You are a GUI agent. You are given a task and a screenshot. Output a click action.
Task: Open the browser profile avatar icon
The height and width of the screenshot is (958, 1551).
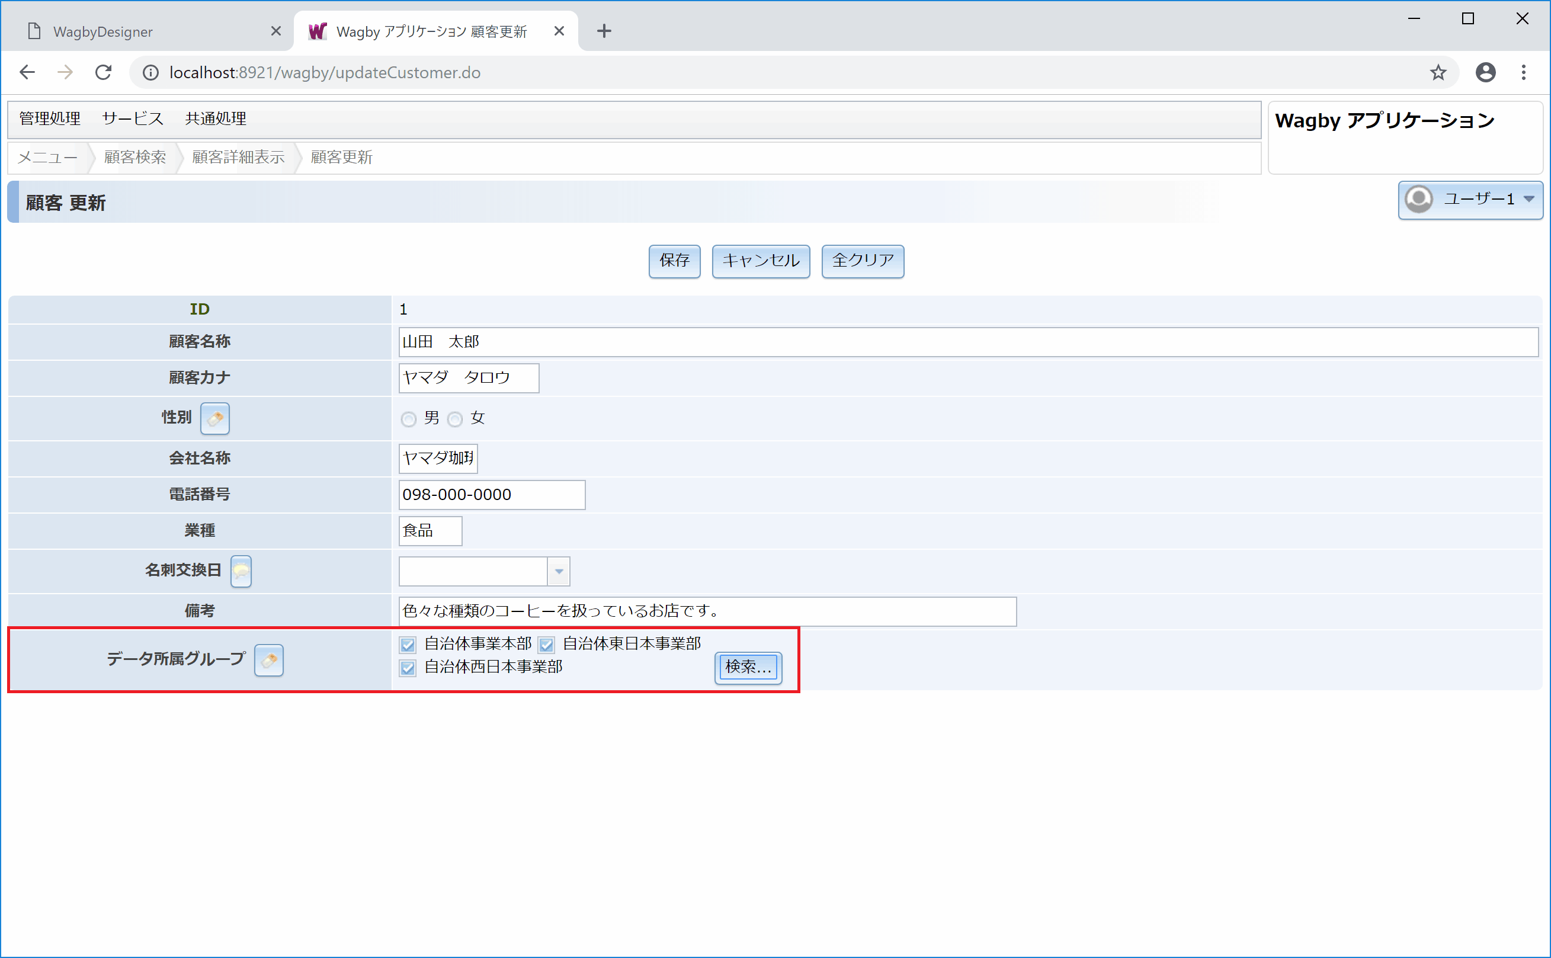pos(1485,72)
